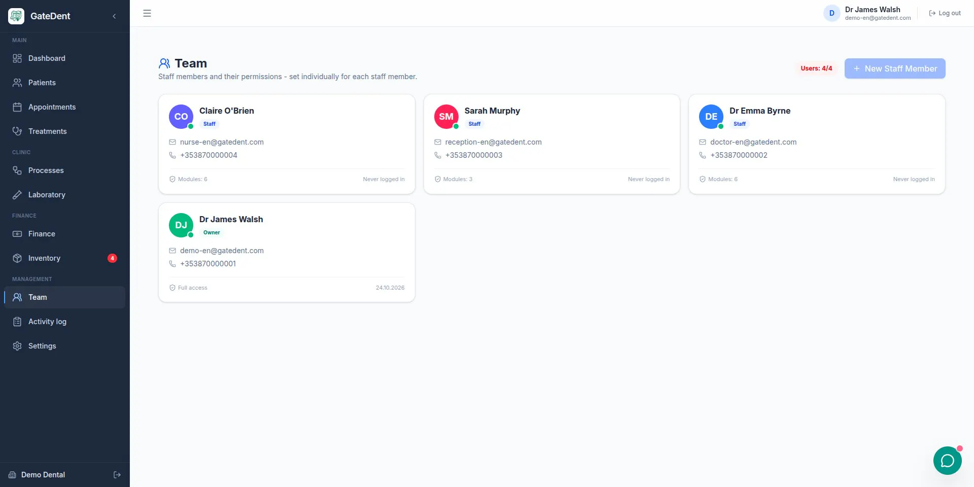Click the Owner badge on Dr James Walsh
The image size is (974, 487).
tap(212, 232)
